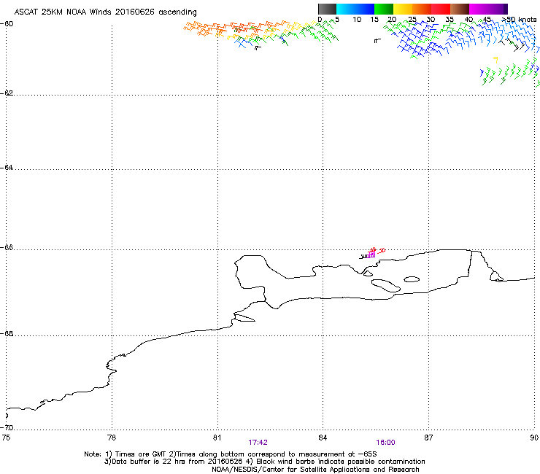The image size is (540, 474).
Task: Click the -66 latitude axis label
Action: tap(7, 247)
